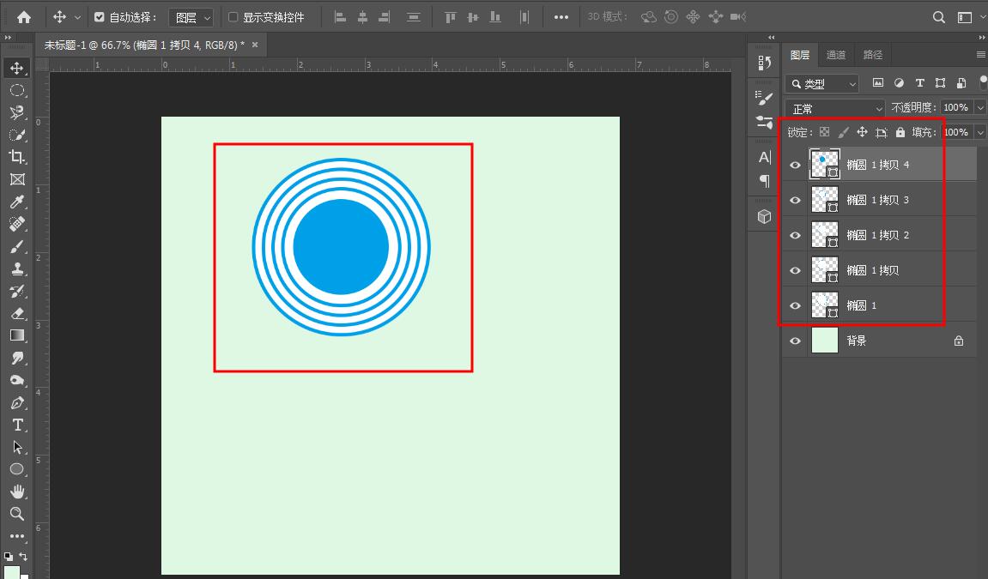
Task: Select the Horizontal Type tool
Action: point(17,425)
